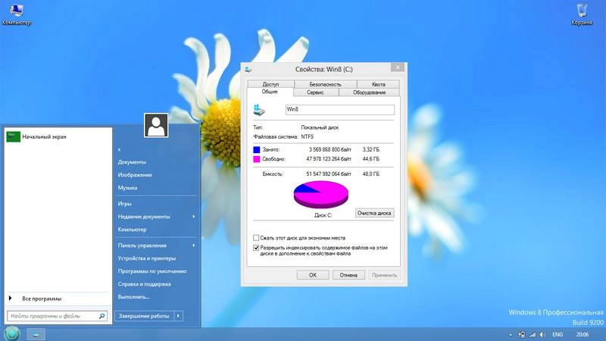Click the network tray icon
The image size is (606, 341).
[522, 334]
